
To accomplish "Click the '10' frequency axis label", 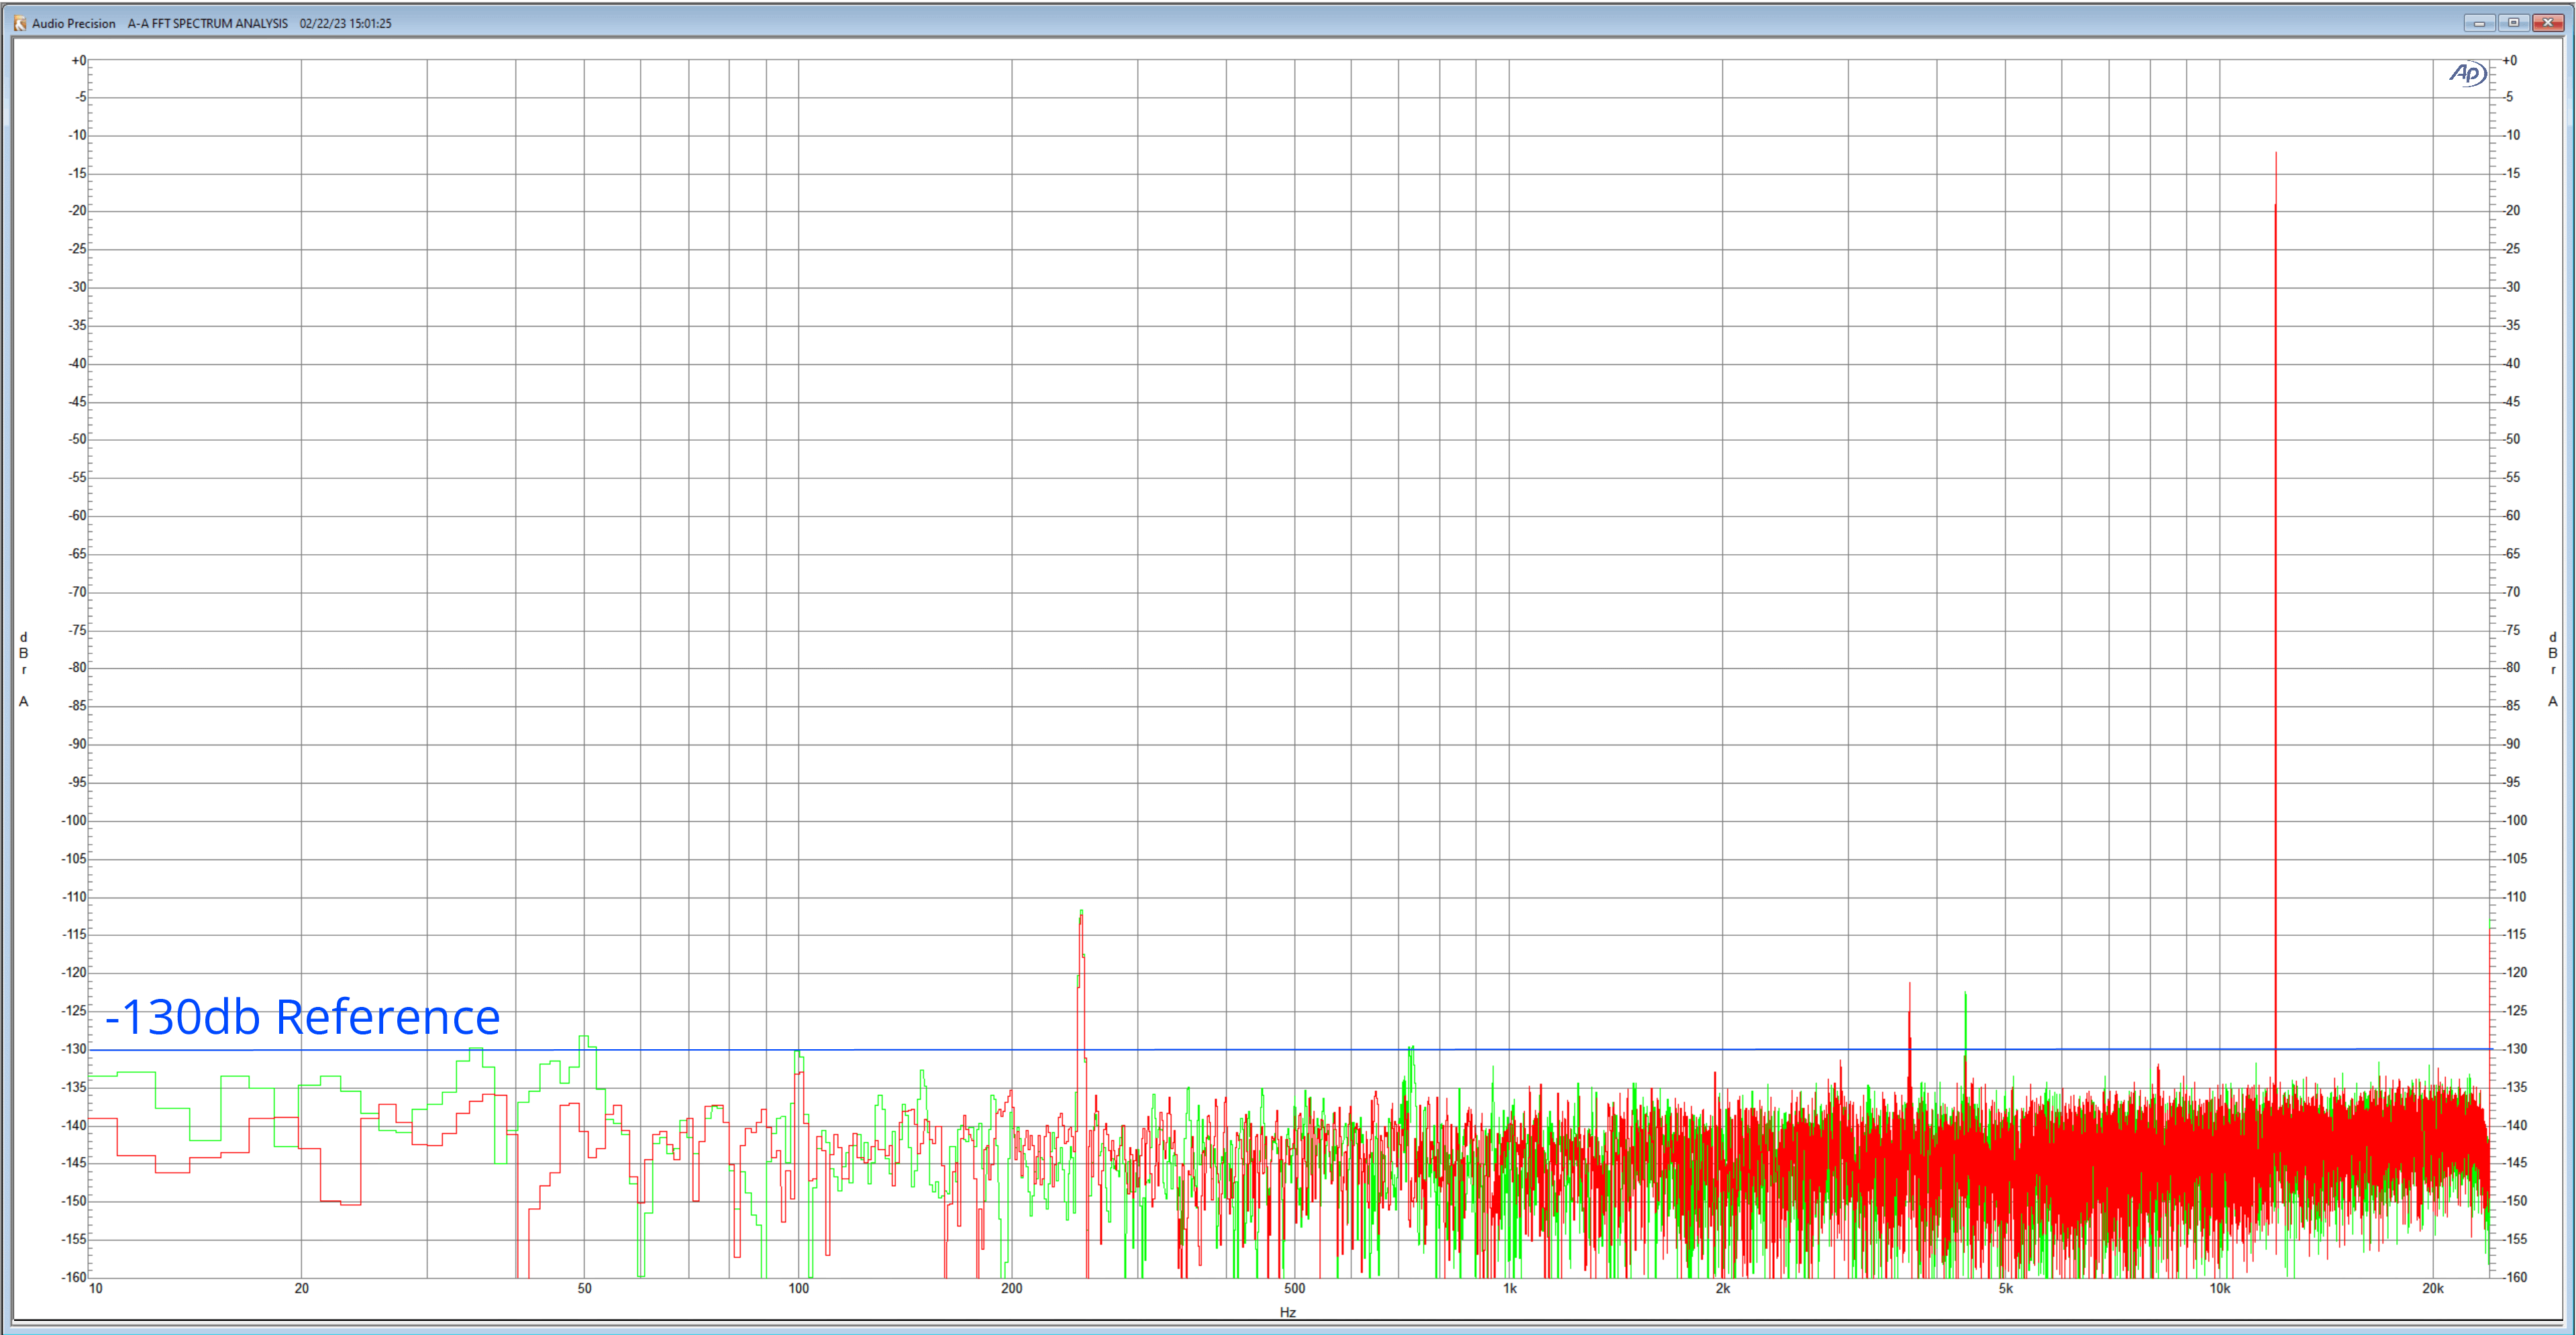I will [x=96, y=1288].
